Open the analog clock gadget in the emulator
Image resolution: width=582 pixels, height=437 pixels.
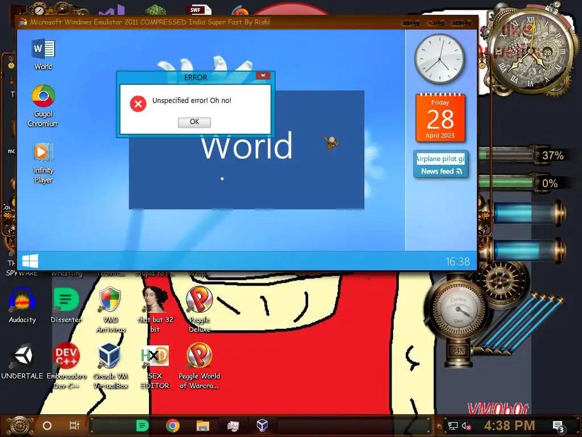tap(439, 59)
